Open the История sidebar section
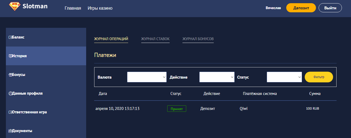Image resolution: width=351 pixels, height=138 pixels. [x=46, y=56]
